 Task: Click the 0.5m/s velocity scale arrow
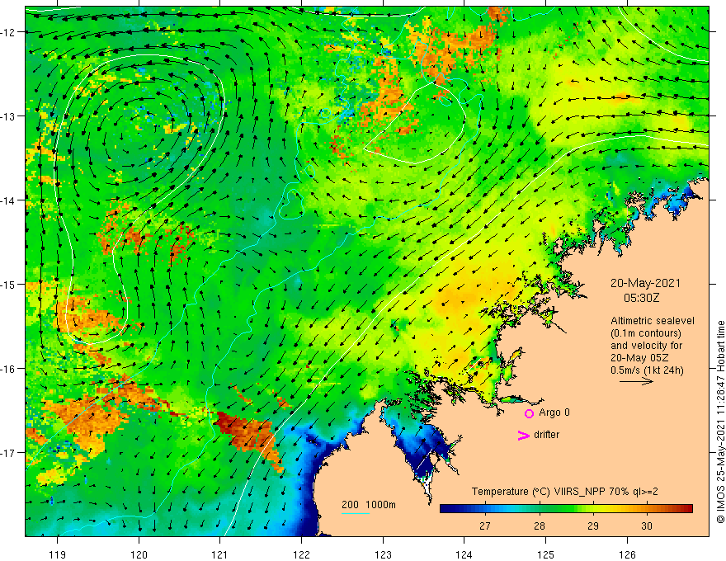636,381
